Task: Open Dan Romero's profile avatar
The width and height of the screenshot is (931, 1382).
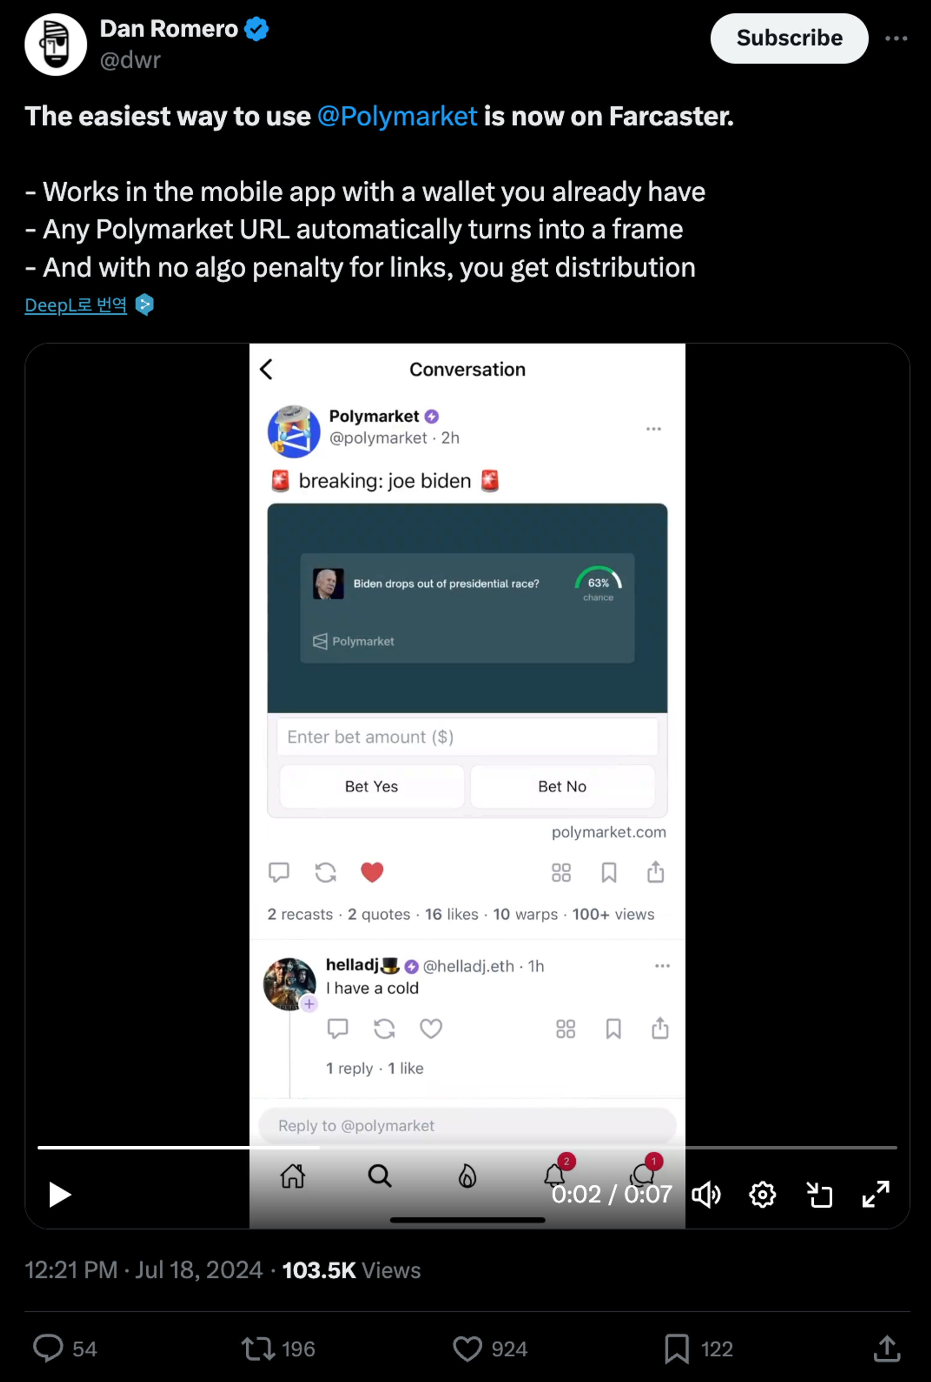Action: 56,45
